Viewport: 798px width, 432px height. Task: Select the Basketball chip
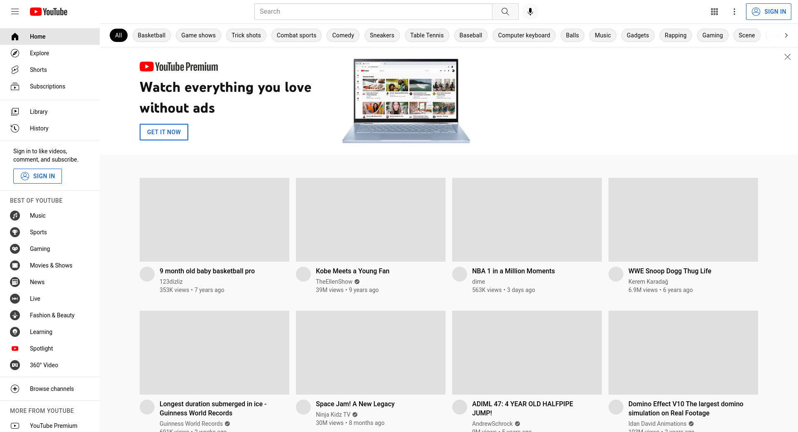point(152,35)
